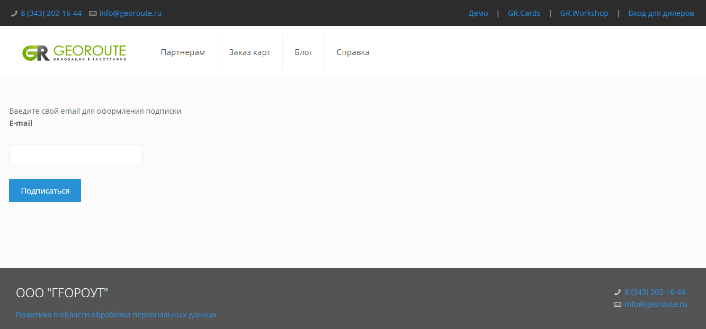Open Политика в области обработки персональных данных
Viewport: 706px width, 329px height.
click(116, 315)
